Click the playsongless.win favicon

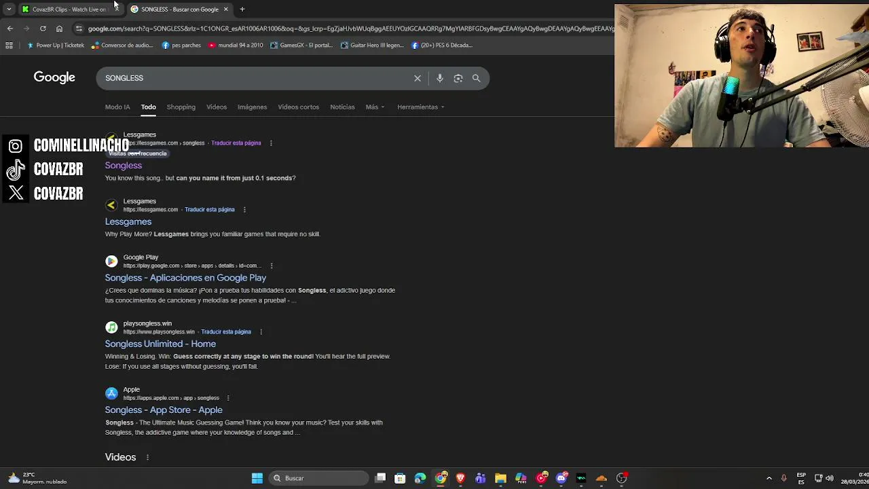(111, 327)
